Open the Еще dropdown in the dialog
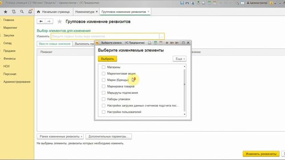Image resolution: width=285 pixels, height=160 pixels. click(179, 59)
